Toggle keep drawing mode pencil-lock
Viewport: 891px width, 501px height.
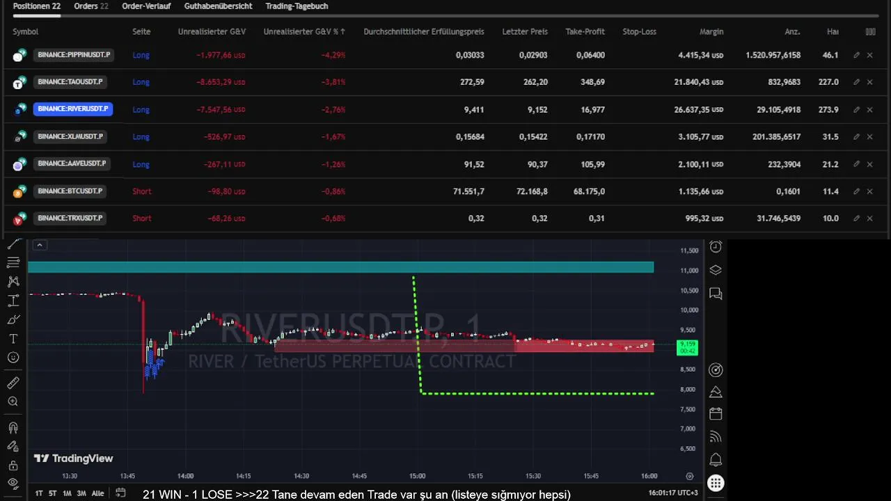(x=13, y=447)
